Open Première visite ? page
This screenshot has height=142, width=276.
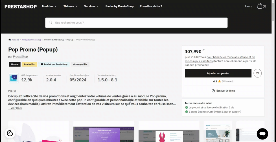pos(151,6)
